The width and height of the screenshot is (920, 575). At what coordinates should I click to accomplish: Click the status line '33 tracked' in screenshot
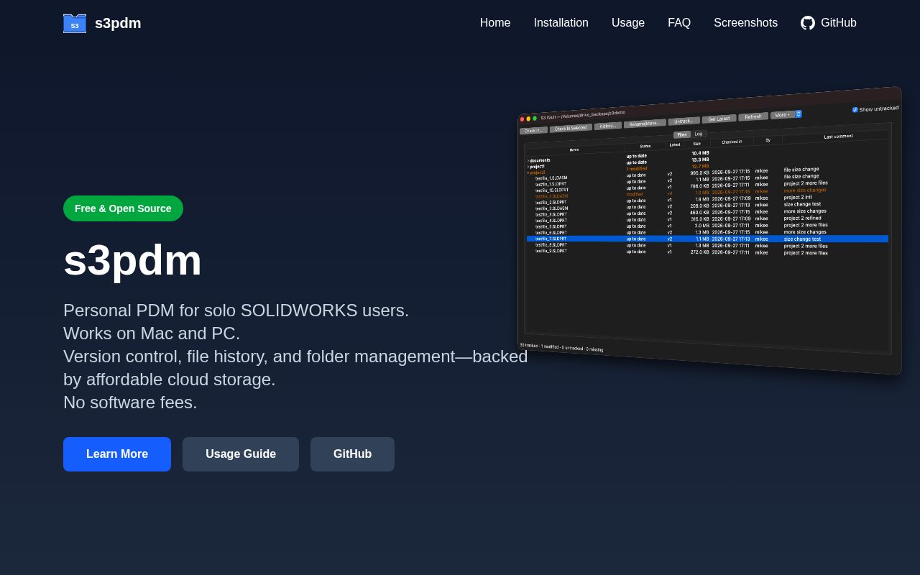coord(561,347)
